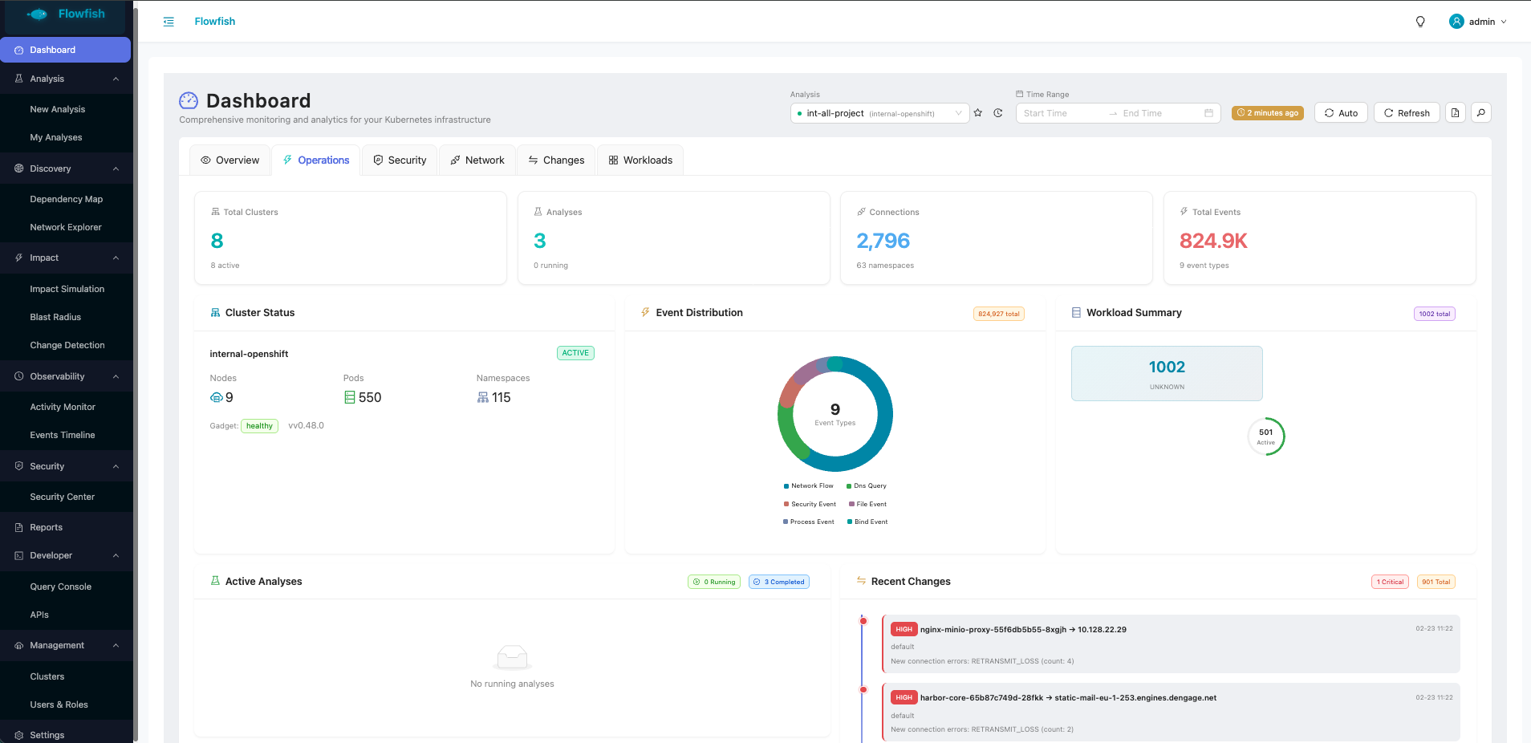Open Dependency Map in sidebar

67,199
